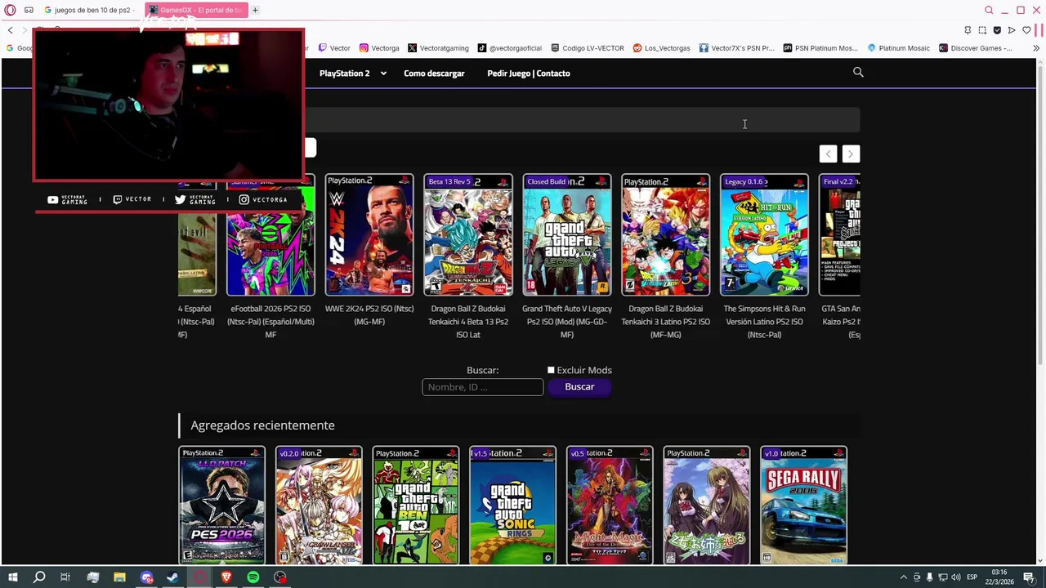Open volume control in system tray
1046x588 pixels.
click(x=955, y=577)
